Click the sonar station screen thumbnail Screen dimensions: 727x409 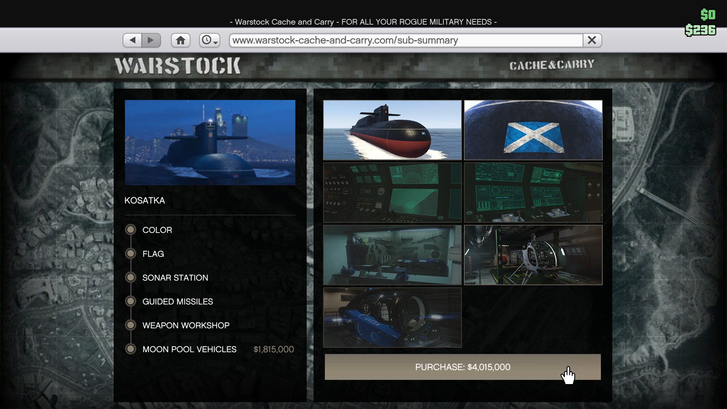392,192
